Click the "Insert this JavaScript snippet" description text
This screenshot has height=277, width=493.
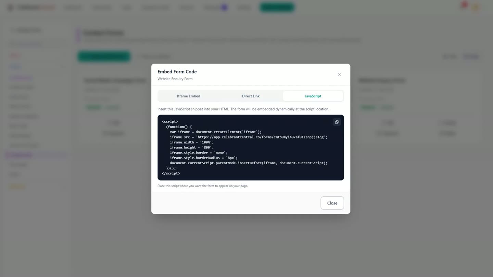[243, 109]
